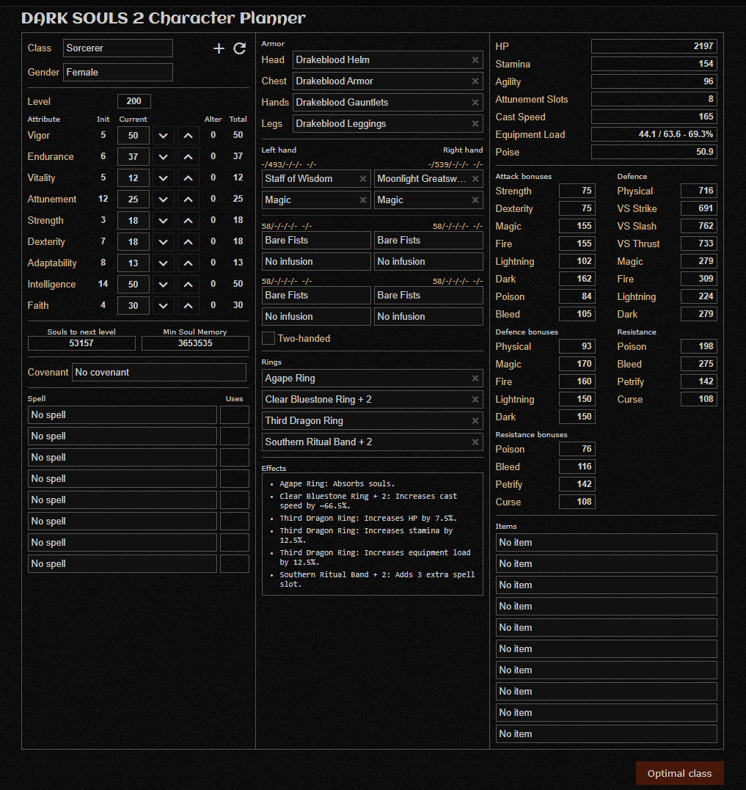The height and width of the screenshot is (790, 746).
Task: Raise Adaptability with the up chevron
Action: coord(188,263)
